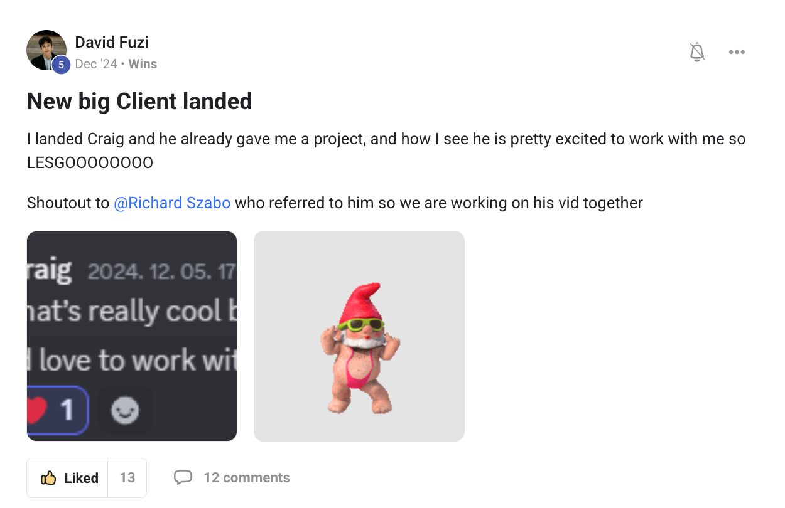Screen dimensions: 785x508
Task: Open the 12 comments link
Action: click(x=247, y=478)
